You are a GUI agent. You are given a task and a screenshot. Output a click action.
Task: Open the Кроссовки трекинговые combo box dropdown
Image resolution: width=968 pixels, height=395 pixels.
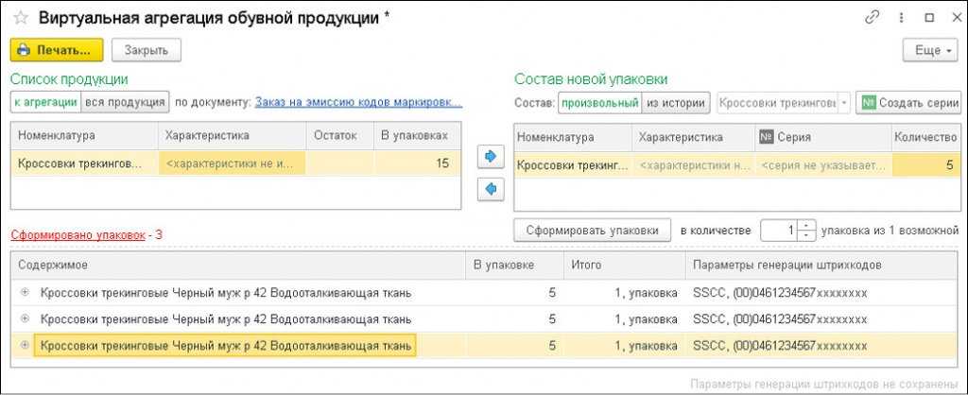(844, 102)
